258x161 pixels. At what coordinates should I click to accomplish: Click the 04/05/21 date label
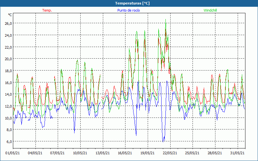coord(35,153)
